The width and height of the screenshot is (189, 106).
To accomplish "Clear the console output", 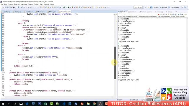I will [x=166, y=14].
